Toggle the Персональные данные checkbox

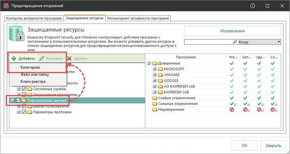18,100
